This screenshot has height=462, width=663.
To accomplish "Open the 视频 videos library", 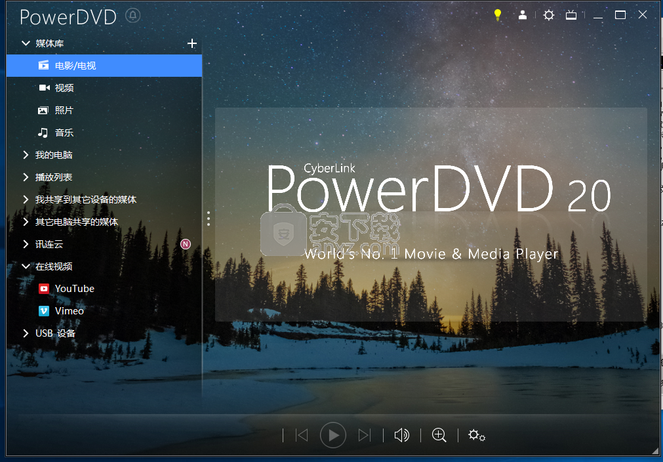I will 43,87.
